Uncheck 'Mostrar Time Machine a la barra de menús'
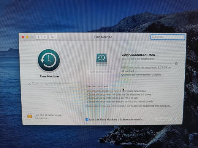This screenshot has width=198, height=148. 87,119
